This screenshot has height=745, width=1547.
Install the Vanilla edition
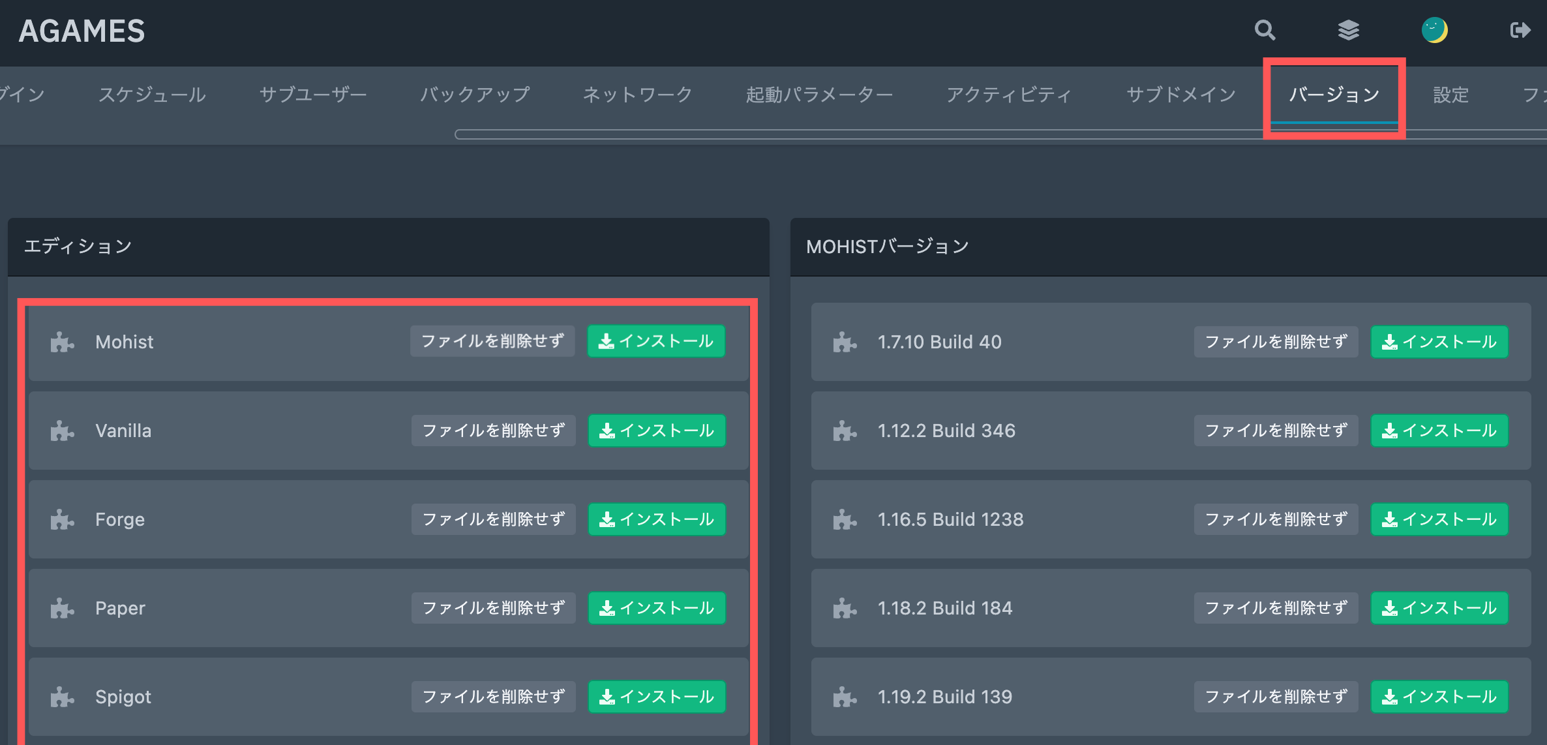(657, 431)
